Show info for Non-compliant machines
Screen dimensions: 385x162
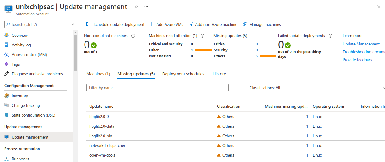133,36
